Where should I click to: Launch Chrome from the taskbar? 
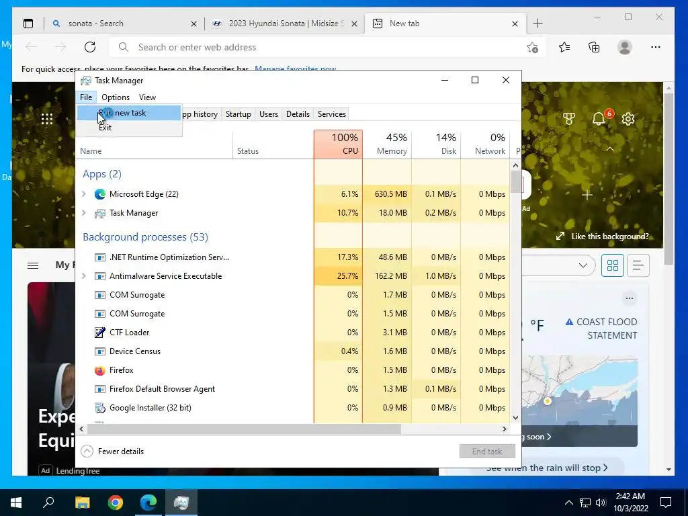116,503
